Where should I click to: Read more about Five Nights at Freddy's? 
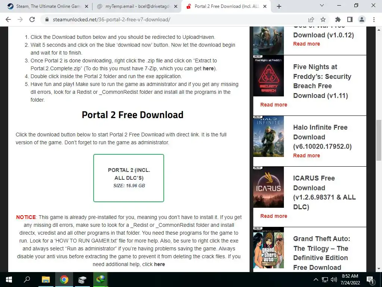(273, 105)
